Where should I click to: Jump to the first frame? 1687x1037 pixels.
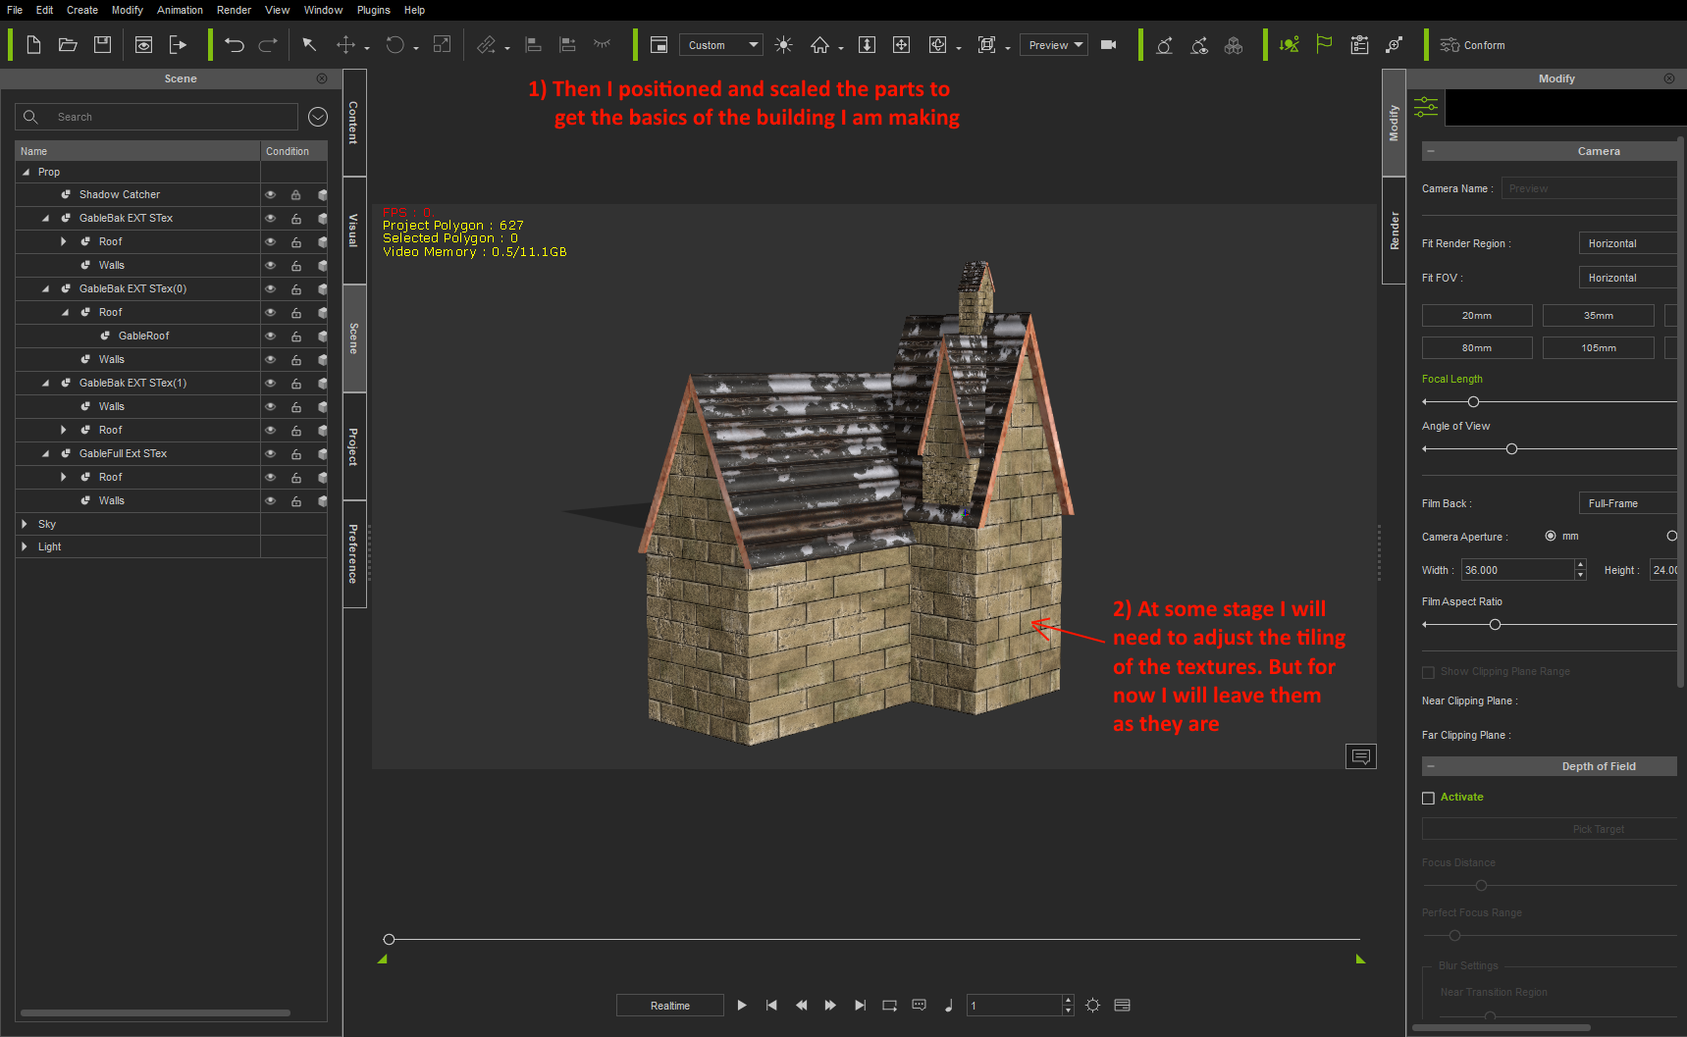771,1006
